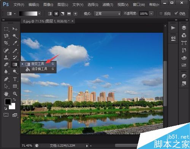The width and height of the screenshot is (190, 149).
Task: Switch to the 0.jpg document tab
Action: tap(46, 21)
